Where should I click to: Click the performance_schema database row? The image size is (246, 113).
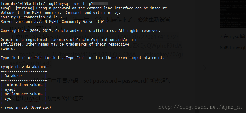point(24,94)
